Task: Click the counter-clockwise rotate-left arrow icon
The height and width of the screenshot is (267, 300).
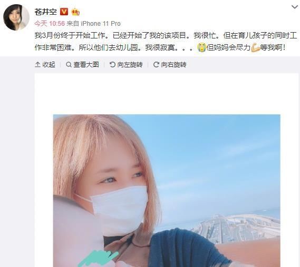Action: coord(112,65)
